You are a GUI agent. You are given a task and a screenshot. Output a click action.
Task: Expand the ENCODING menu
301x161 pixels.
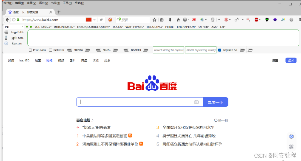coord(154,27)
